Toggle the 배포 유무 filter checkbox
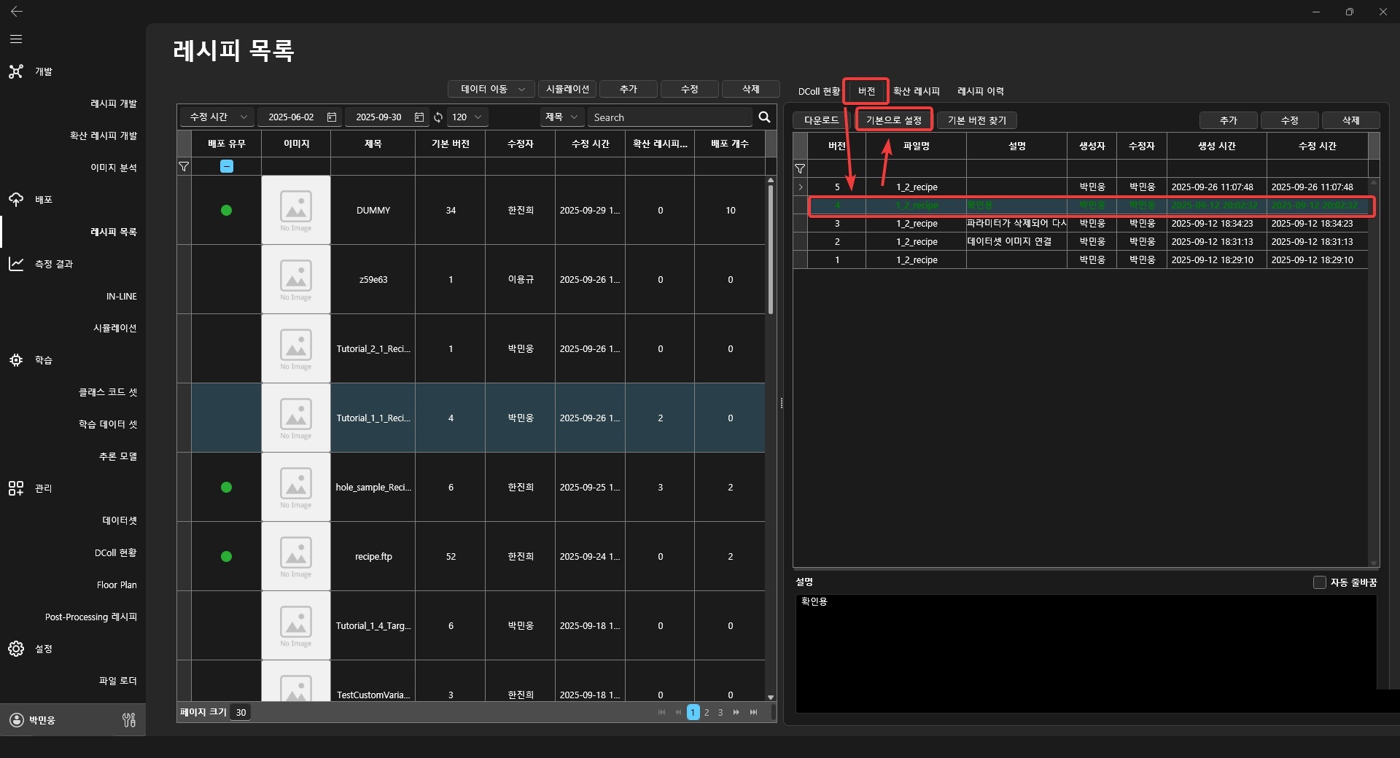 point(227,167)
